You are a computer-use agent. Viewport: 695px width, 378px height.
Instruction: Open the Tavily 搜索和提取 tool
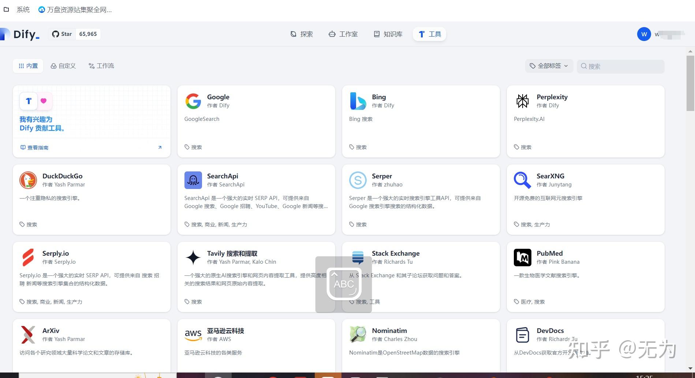[x=193, y=257]
